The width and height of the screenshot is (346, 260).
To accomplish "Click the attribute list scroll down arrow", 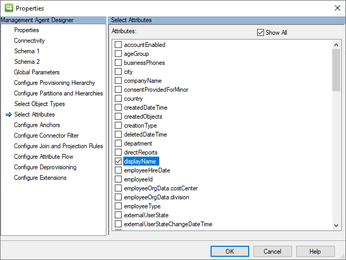I will point(336,226).
